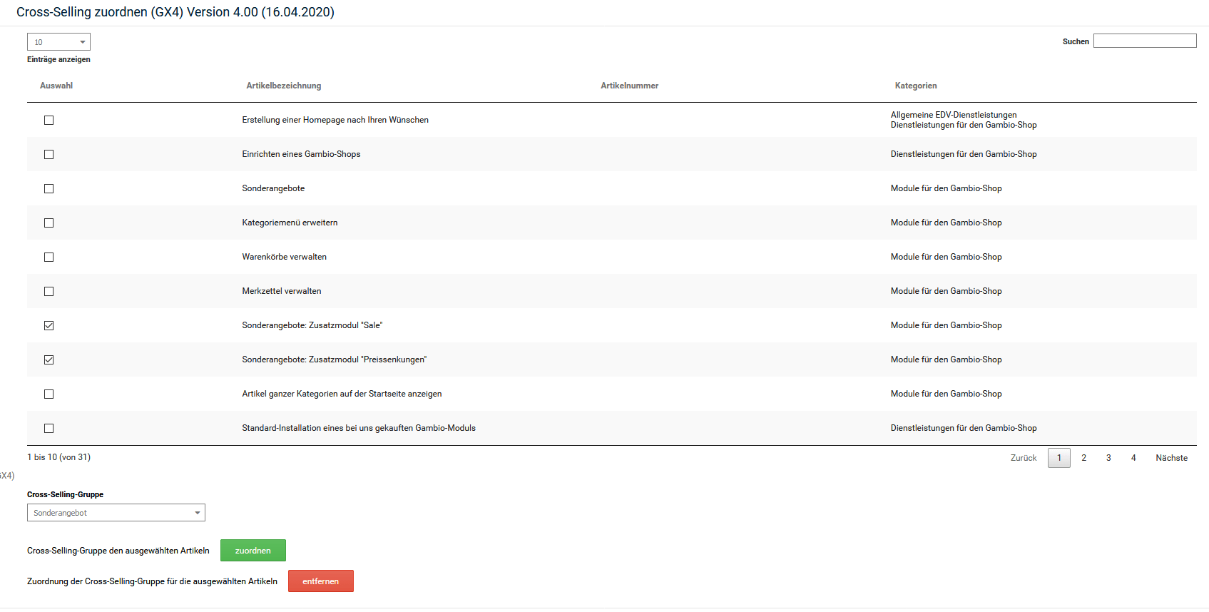Sort table by Kategorien column
Image resolution: width=1209 pixels, height=612 pixels.
915,86
